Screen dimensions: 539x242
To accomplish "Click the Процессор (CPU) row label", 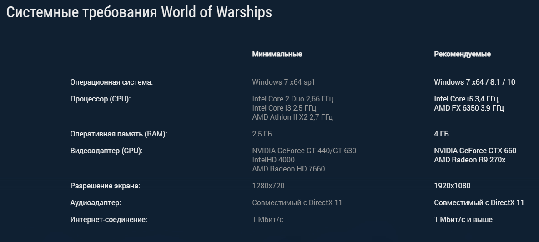I will click(x=101, y=99).
